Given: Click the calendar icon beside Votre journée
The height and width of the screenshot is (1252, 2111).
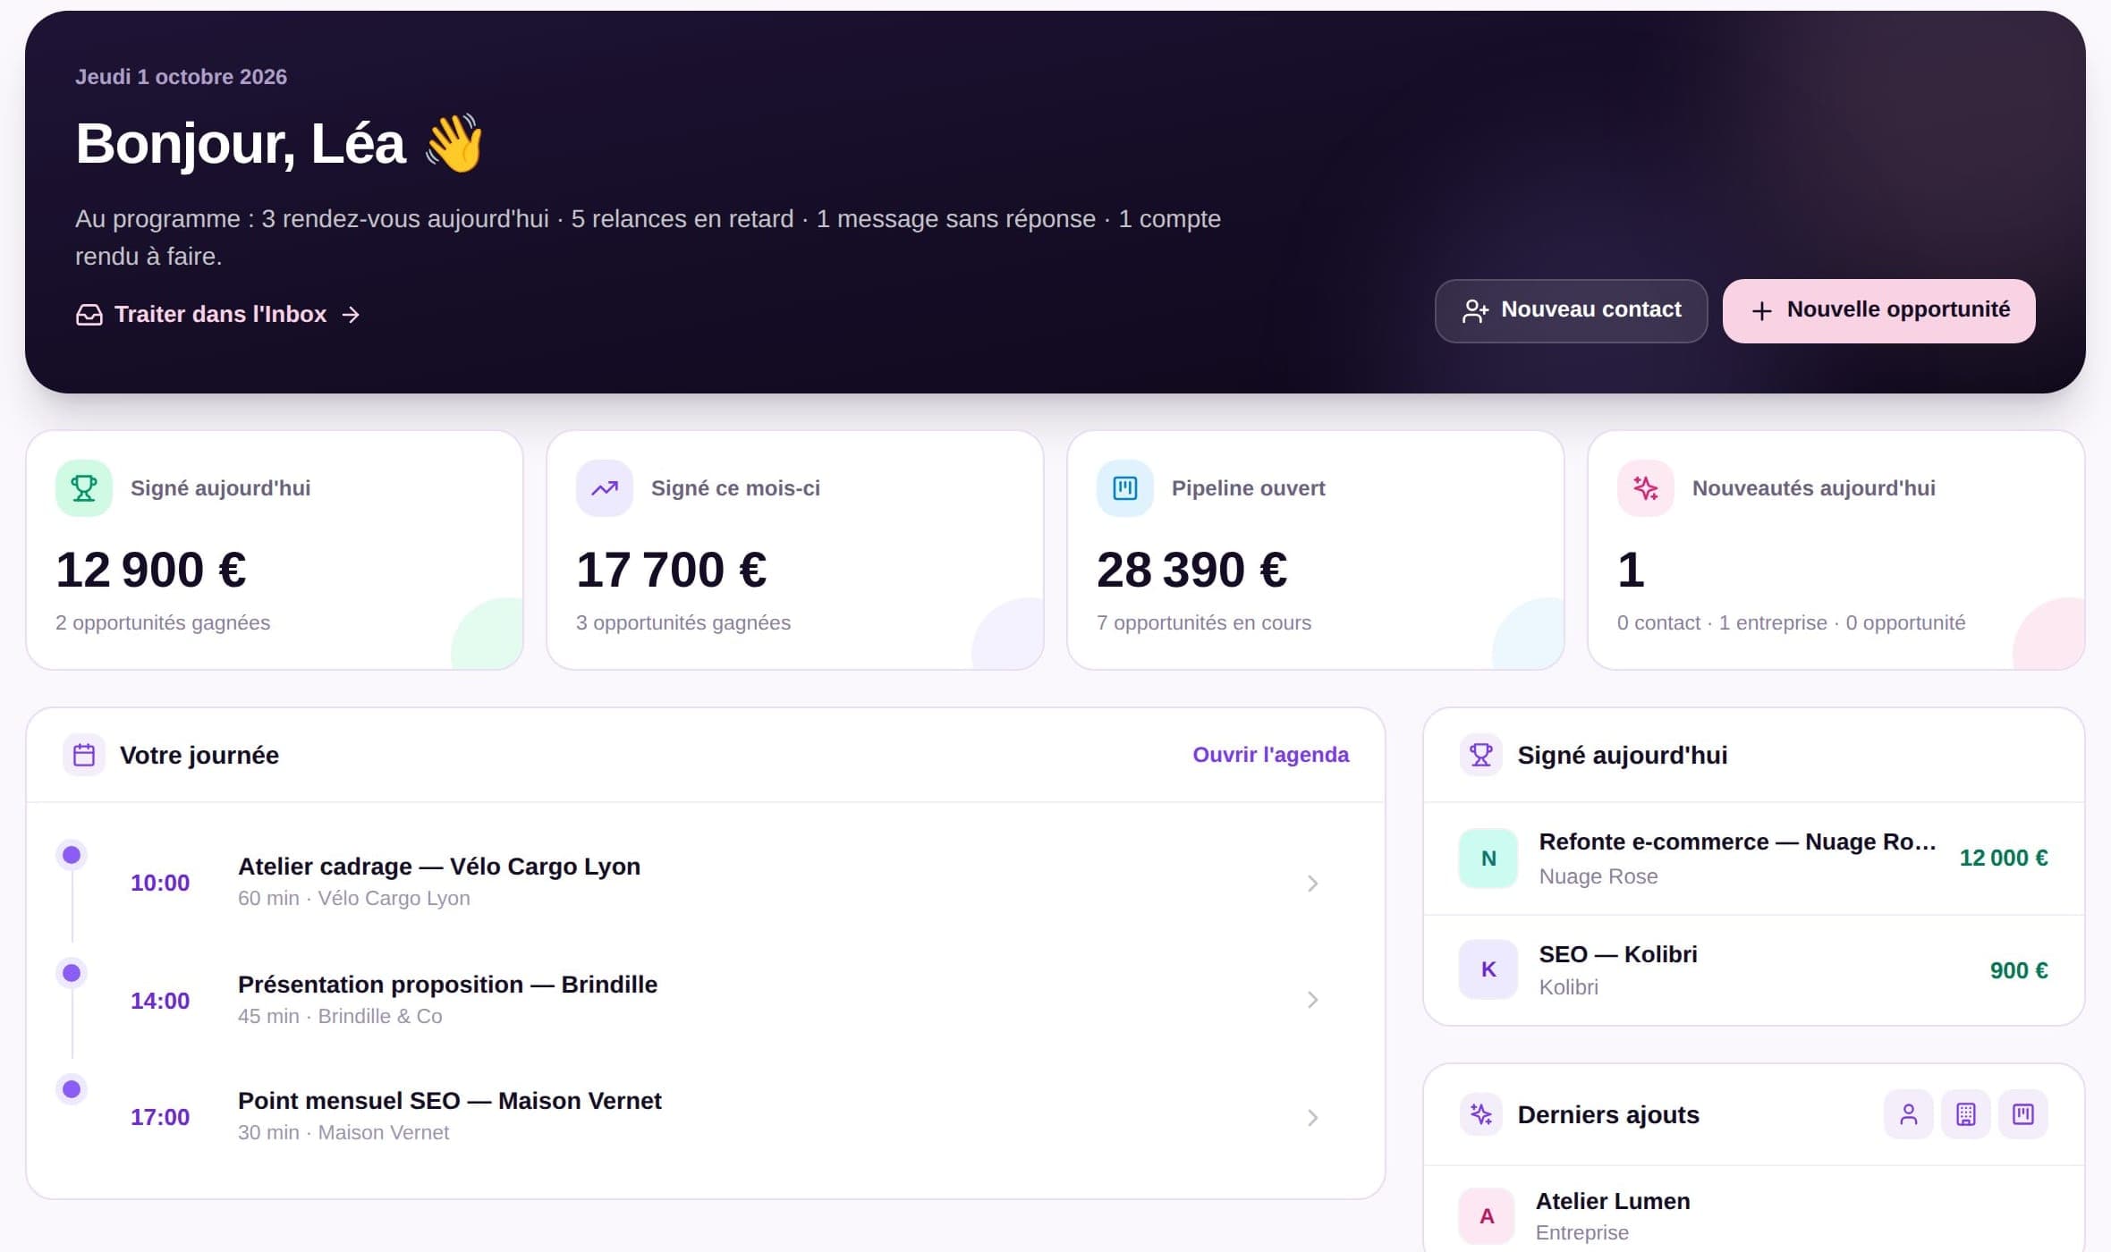Looking at the screenshot, I should tap(84, 756).
